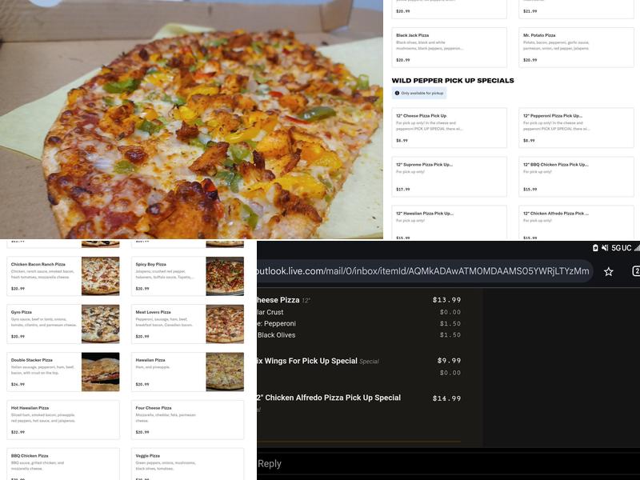Click the Wings For Pick Up Special line
640x480 pixels.
coord(318,361)
